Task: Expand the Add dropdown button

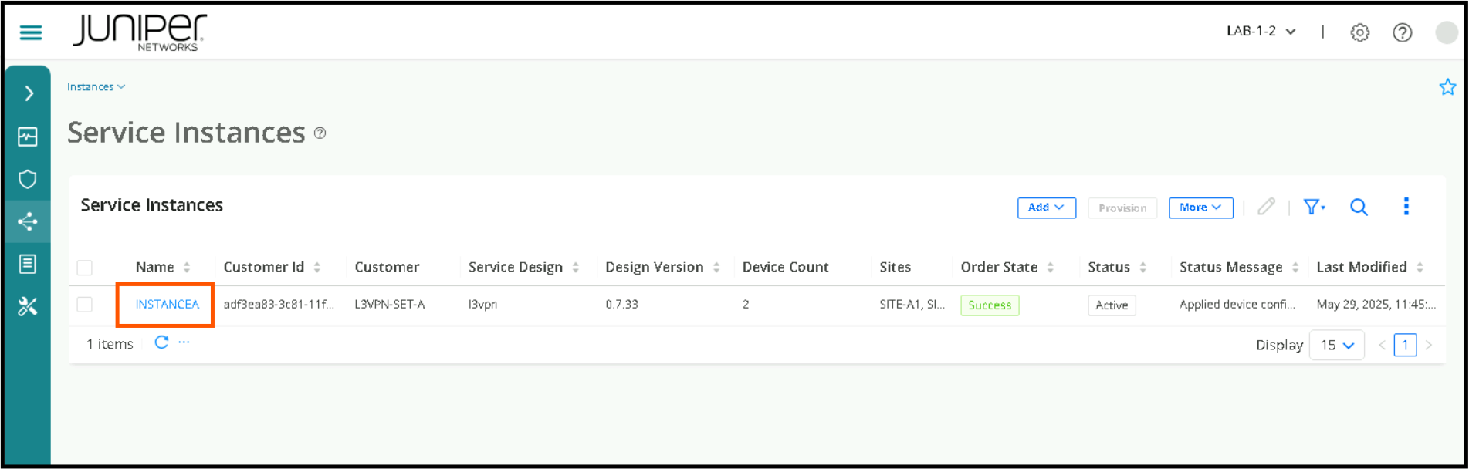Action: tap(1046, 208)
